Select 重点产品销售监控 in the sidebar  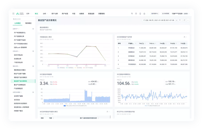pyautogui.click(x=20, y=85)
